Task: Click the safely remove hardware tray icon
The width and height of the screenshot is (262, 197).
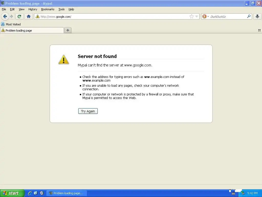Action: (243, 193)
